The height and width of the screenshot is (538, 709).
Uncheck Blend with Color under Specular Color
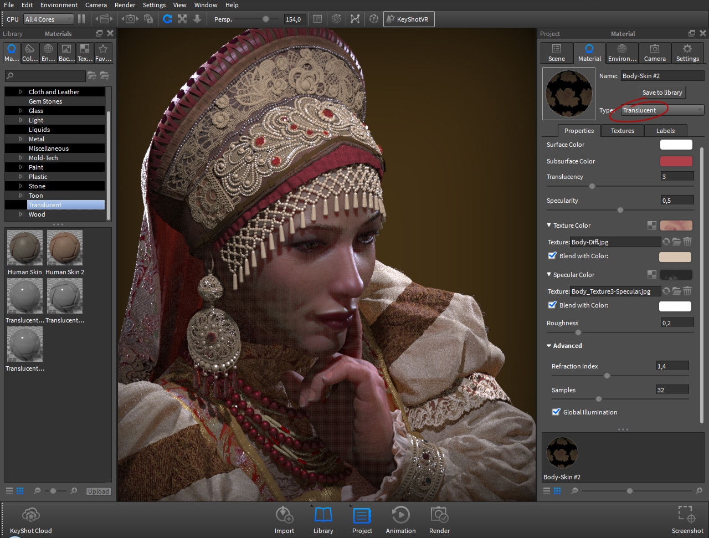point(552,305)
